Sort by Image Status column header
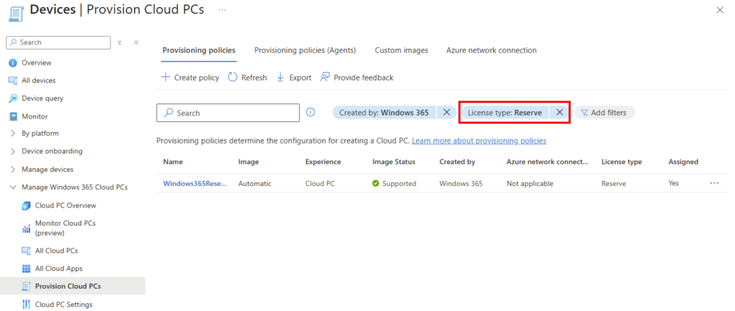 pyautogui.click(x=394, y=162)
